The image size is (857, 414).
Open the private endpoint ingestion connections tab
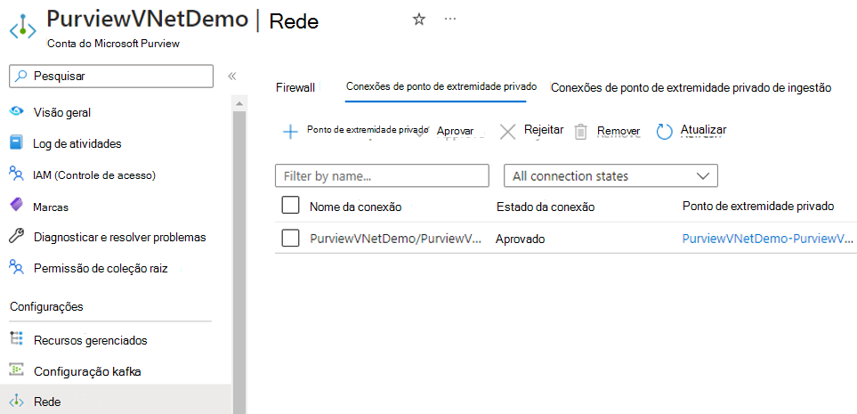pos(691,88)
